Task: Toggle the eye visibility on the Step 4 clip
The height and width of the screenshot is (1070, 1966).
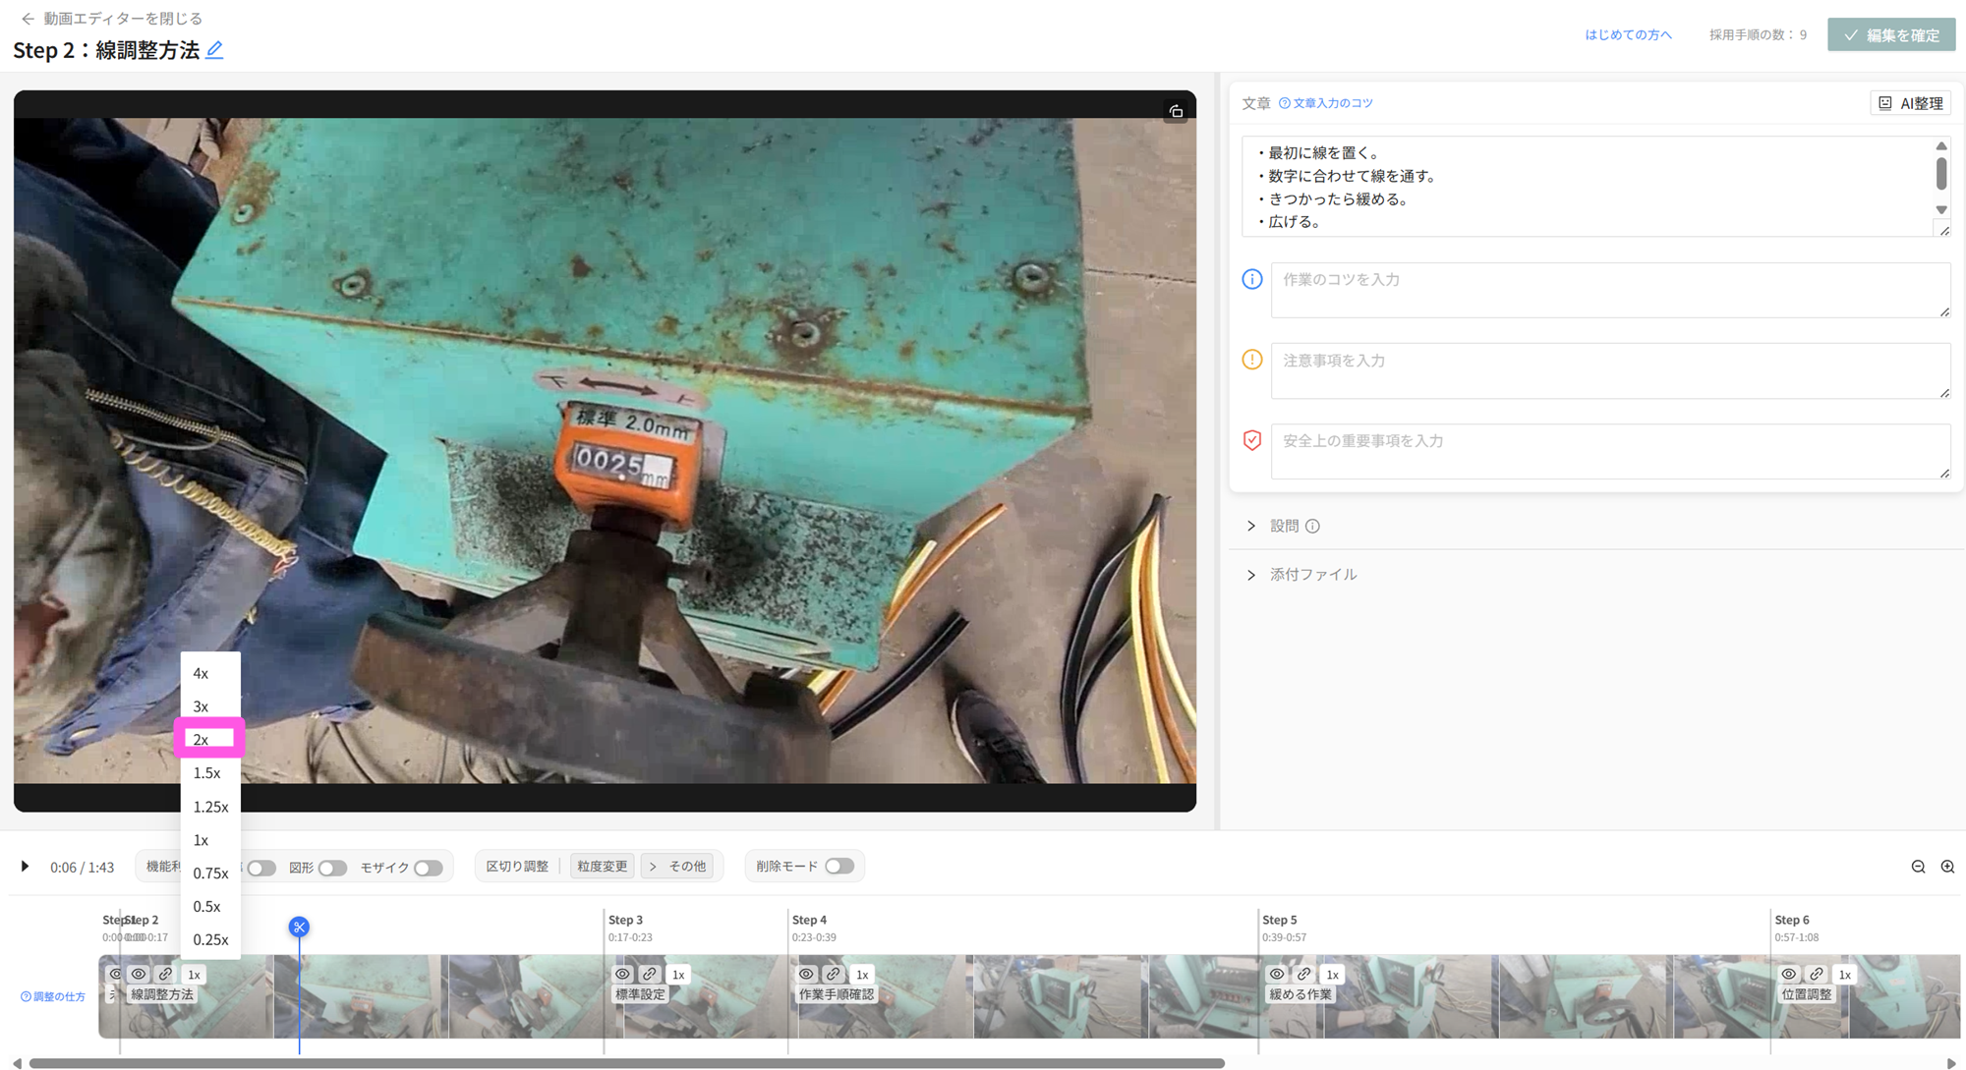Action: 806,974
